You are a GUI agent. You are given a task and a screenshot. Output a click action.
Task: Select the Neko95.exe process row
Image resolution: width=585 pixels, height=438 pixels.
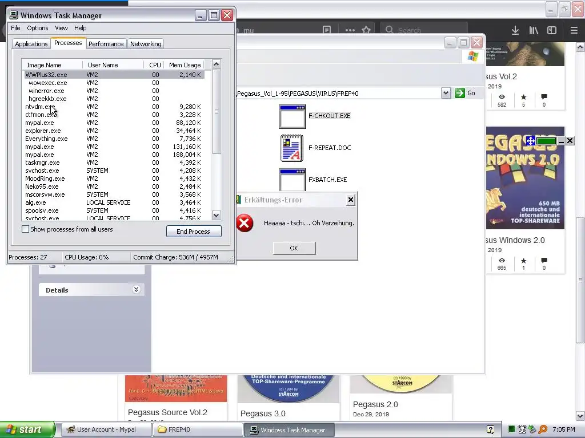click(114, 186)
